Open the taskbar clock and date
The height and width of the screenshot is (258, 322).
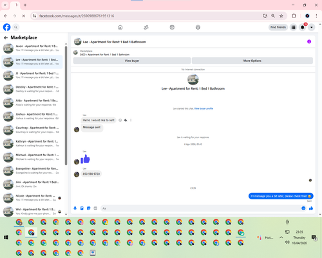299,237
